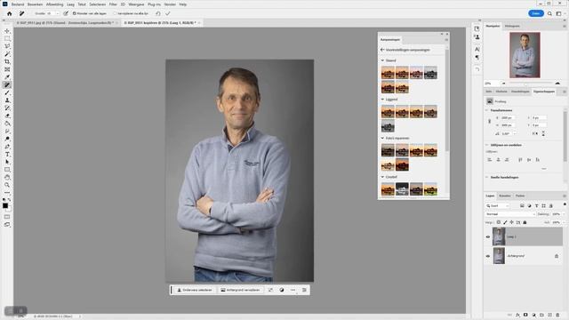Click the first Staand preset thumbnail

click(388, 73)
